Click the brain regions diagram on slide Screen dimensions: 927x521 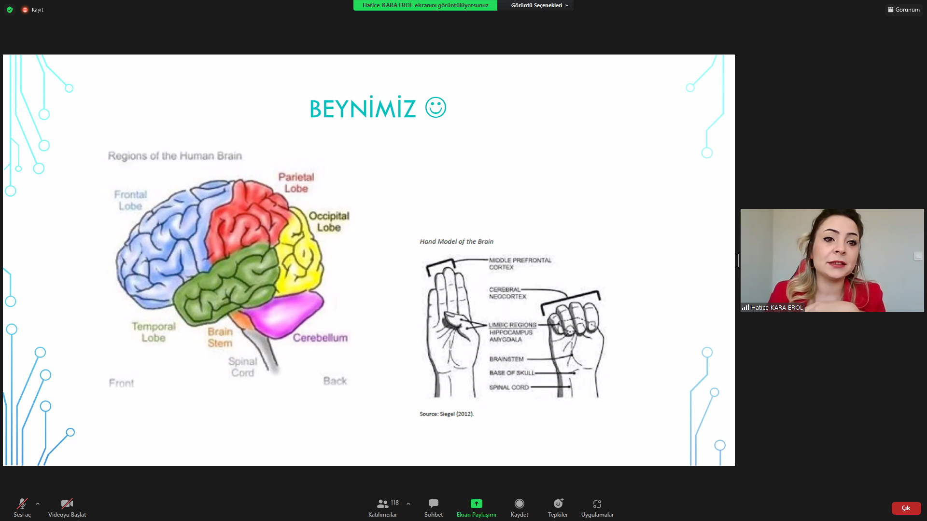(x=227, y=270)
